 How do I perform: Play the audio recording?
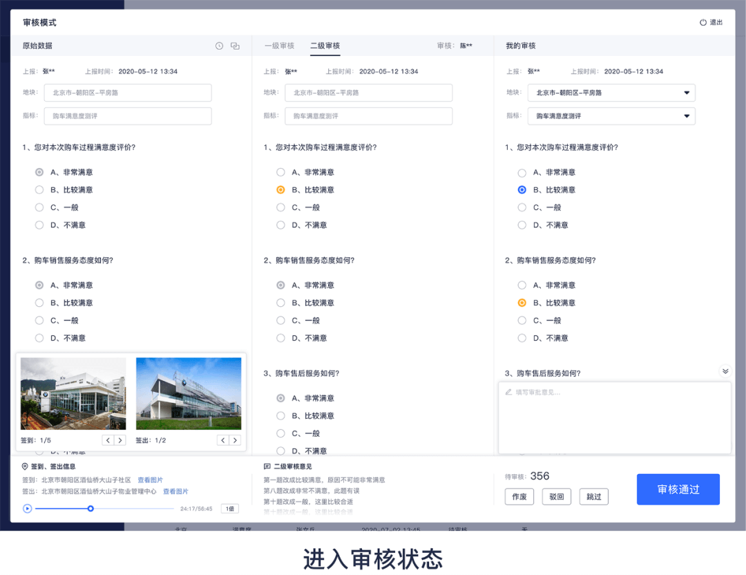click(x=27, y=509)
